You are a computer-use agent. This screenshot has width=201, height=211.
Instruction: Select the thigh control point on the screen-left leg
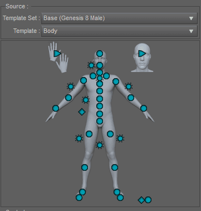click(89, 134)
